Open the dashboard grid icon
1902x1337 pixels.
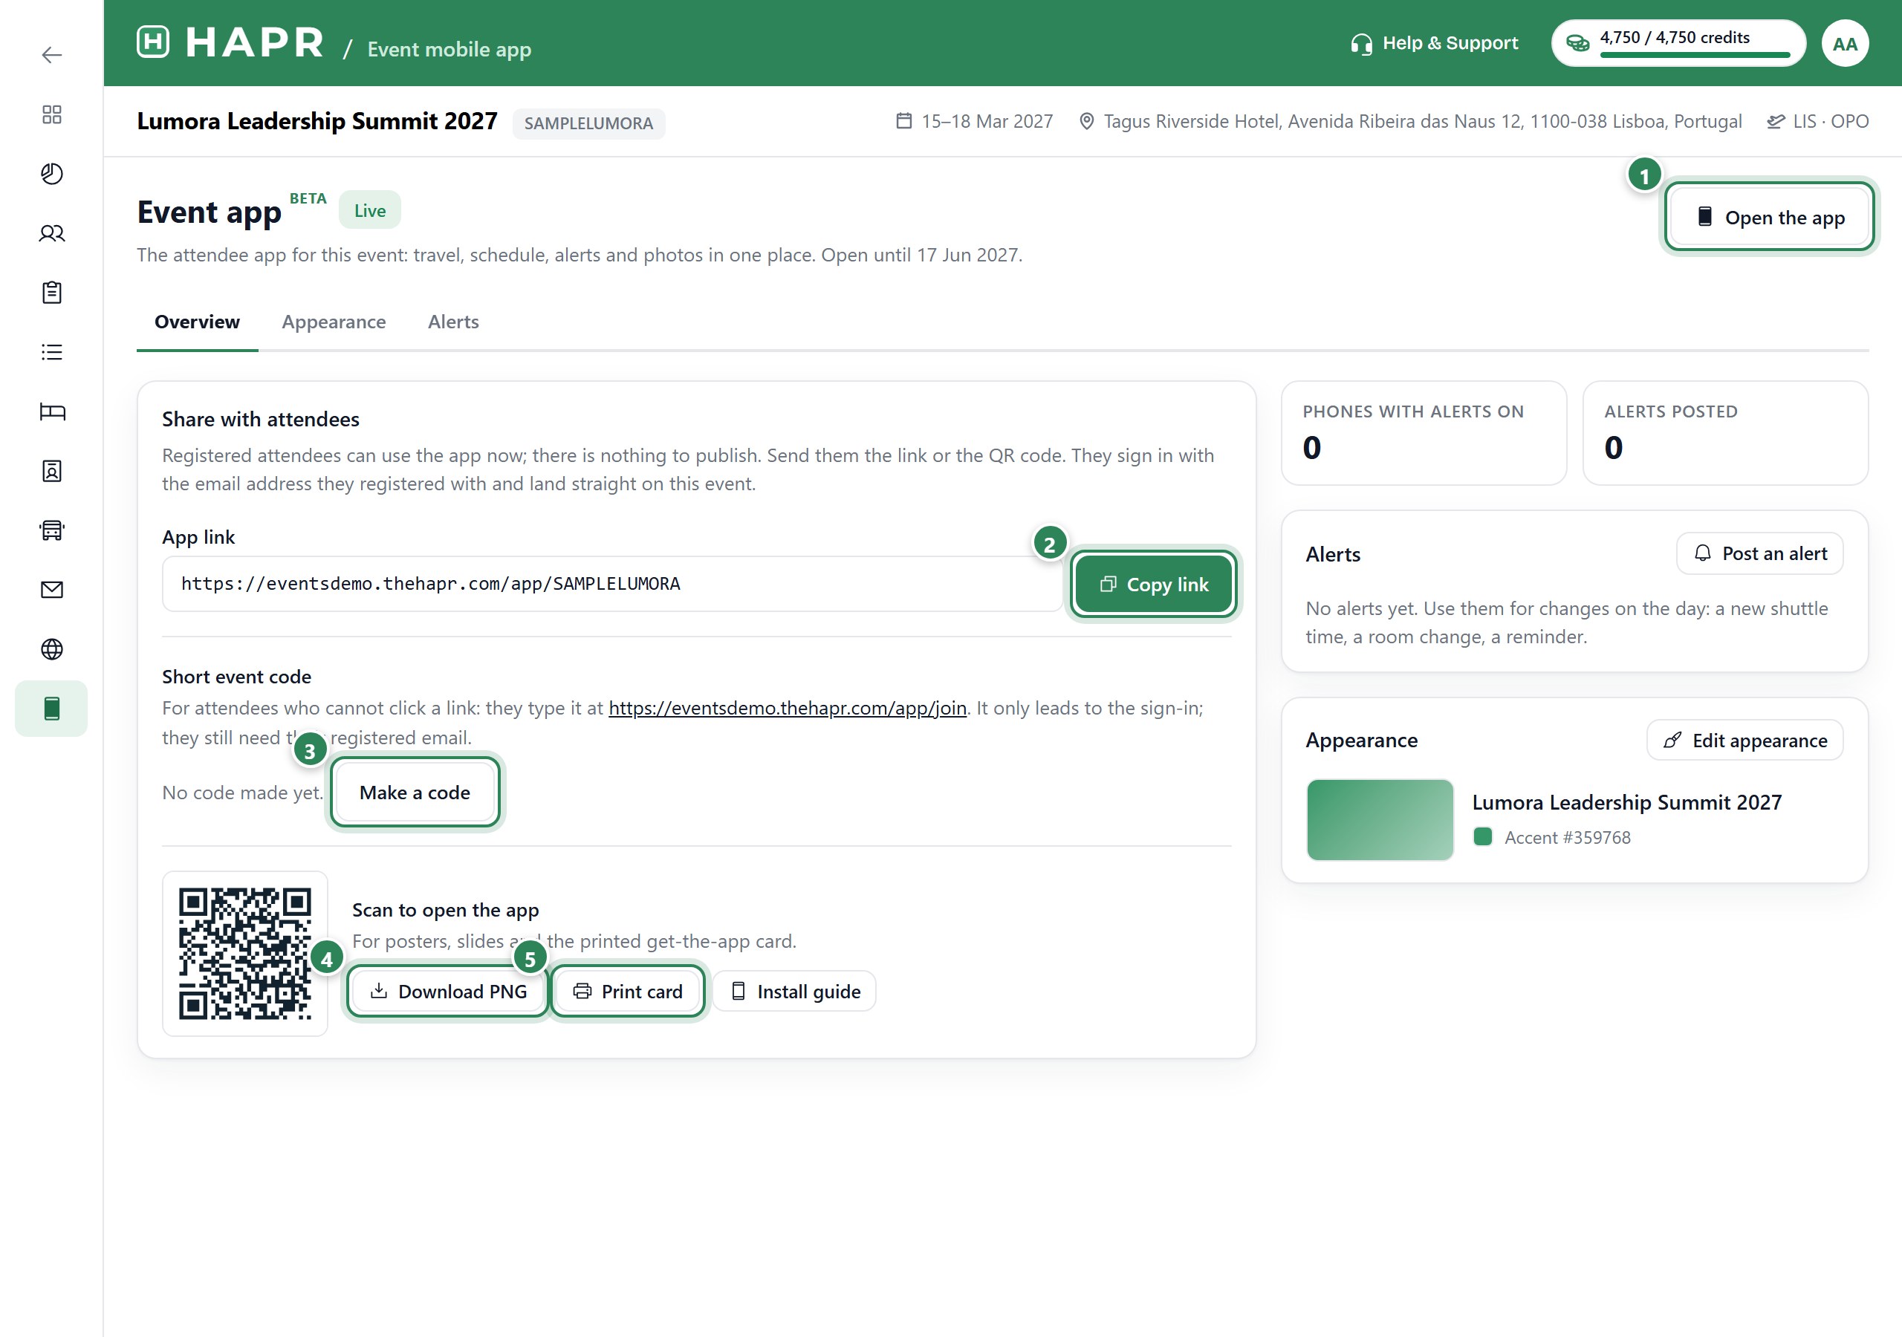coord(51,114)
